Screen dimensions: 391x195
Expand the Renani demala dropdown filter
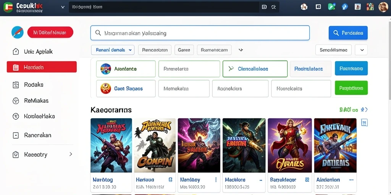coord(113,50)
